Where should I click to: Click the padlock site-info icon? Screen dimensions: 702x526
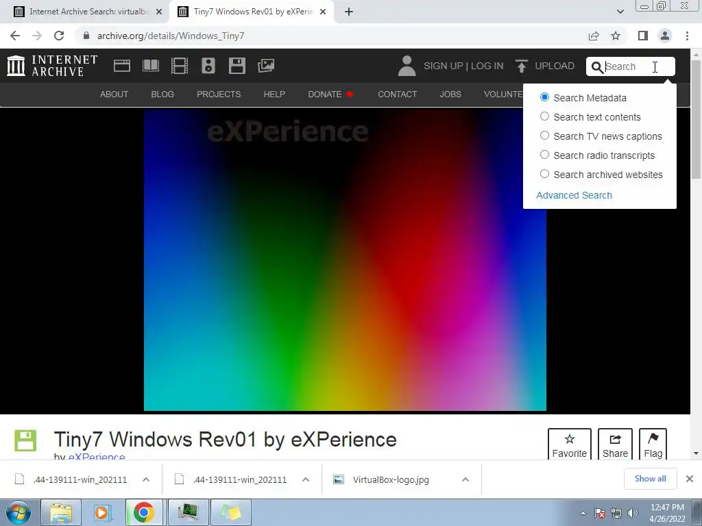86,36
